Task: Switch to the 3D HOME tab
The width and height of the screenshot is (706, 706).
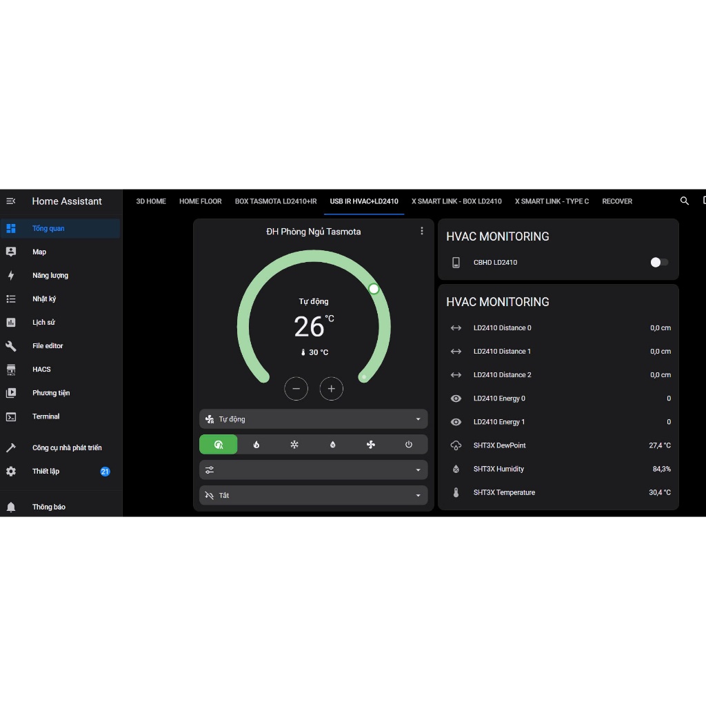Action: [151, 201]
